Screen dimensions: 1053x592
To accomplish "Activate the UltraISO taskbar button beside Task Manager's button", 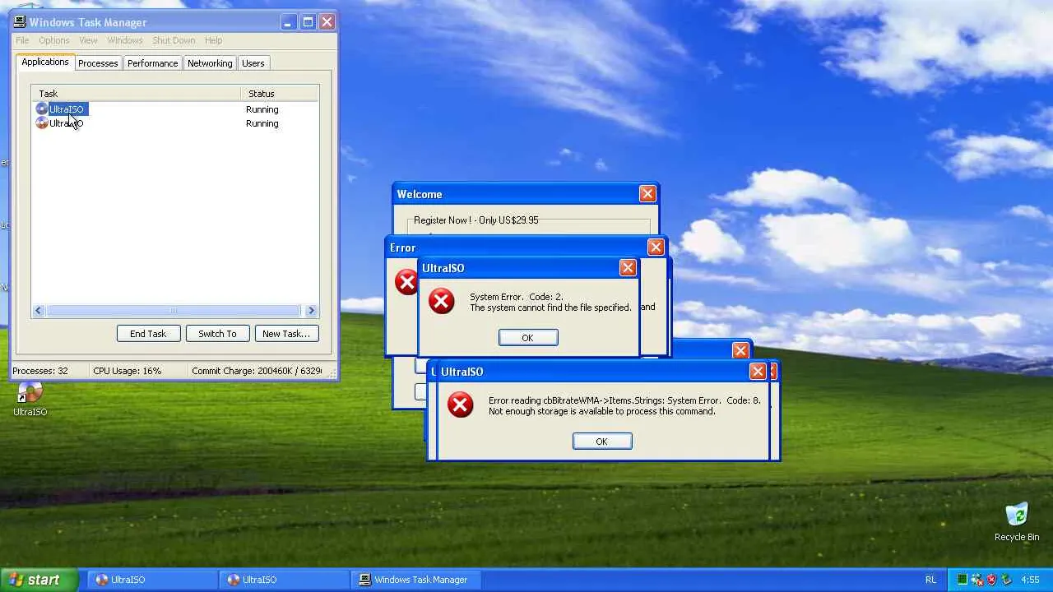I will 282,580.
